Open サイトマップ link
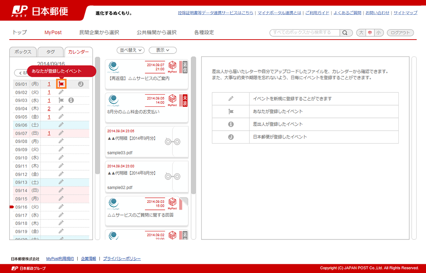 405,13
